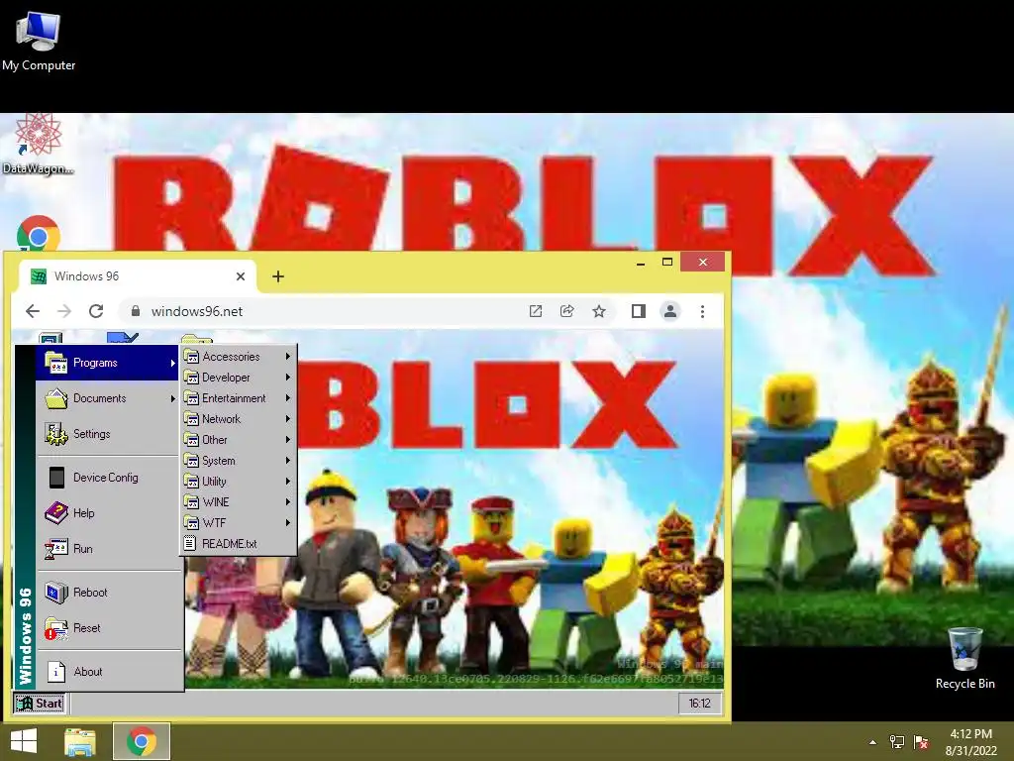Click the windows96.net address bar
Viewport: 1014px width, 761px height.
coord(366,311)
